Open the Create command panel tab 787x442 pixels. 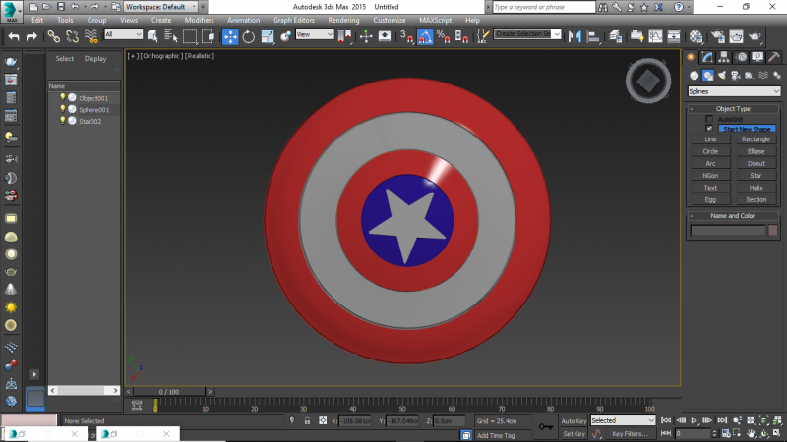tap(691, 57)
